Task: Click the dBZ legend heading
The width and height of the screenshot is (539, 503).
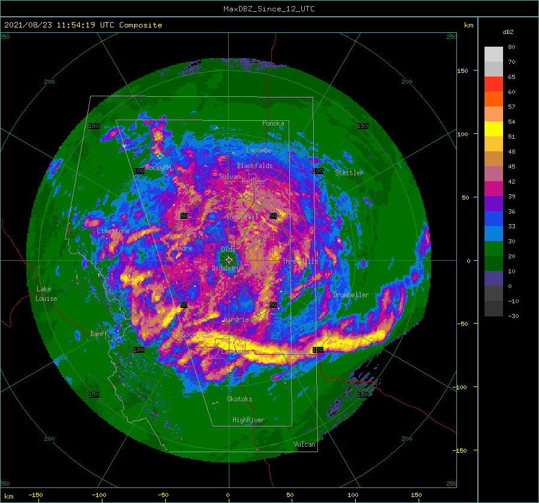Action: click(508, 32)
